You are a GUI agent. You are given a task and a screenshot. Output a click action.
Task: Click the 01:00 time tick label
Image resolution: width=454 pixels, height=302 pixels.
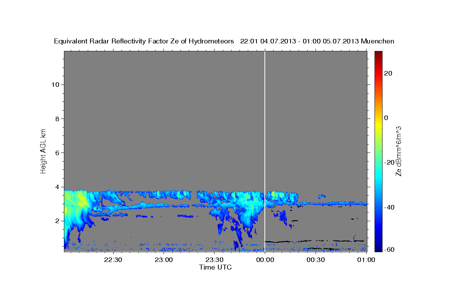point(366,260)
